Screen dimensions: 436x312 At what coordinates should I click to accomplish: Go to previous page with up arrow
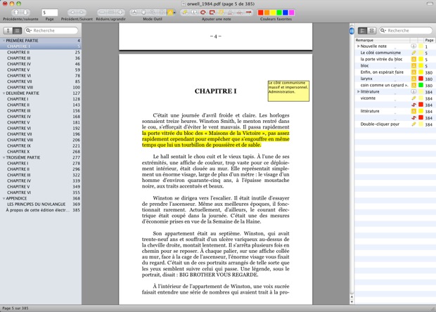pyautogui.click(x=16, y=12)
